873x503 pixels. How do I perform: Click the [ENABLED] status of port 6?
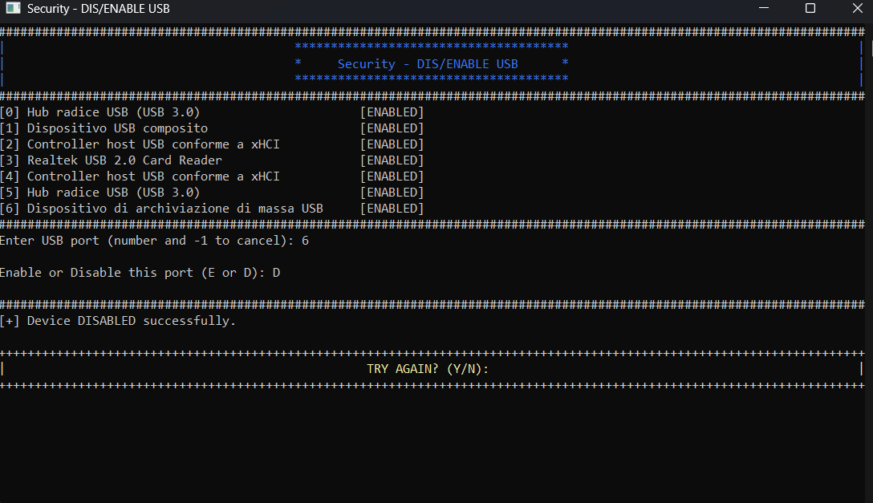[392, 209]
